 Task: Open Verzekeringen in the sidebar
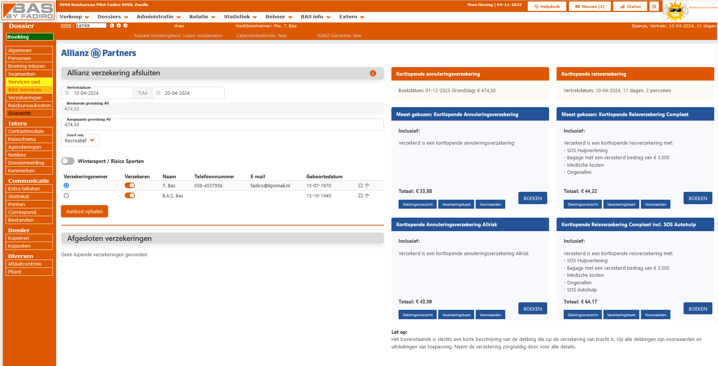click(x=29, y=97)
